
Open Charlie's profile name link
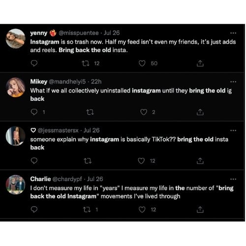(40, 179)
